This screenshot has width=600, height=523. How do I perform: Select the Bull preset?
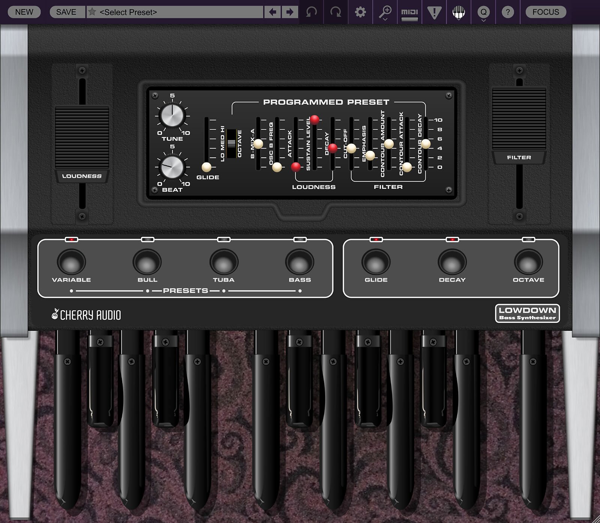pyautogui.click(x=147, y=262)
